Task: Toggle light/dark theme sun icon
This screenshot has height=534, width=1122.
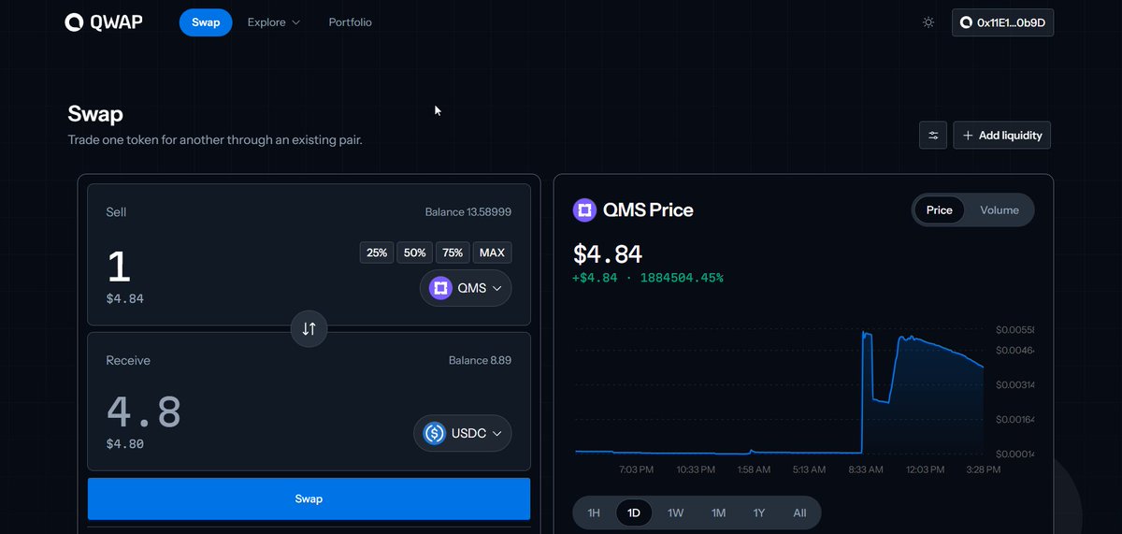Action: coord(928,22)
